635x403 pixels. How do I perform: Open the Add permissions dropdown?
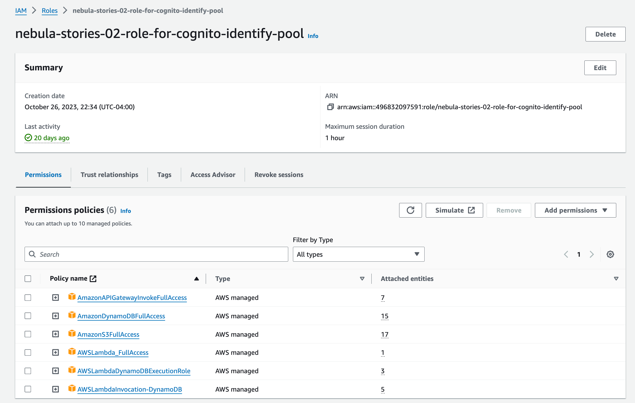point(575,210)
